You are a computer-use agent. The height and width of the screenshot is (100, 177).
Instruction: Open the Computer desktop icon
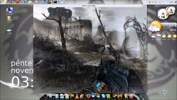click(9, 11)
